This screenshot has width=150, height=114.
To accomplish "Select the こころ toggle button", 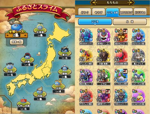I will pos(95,22).
